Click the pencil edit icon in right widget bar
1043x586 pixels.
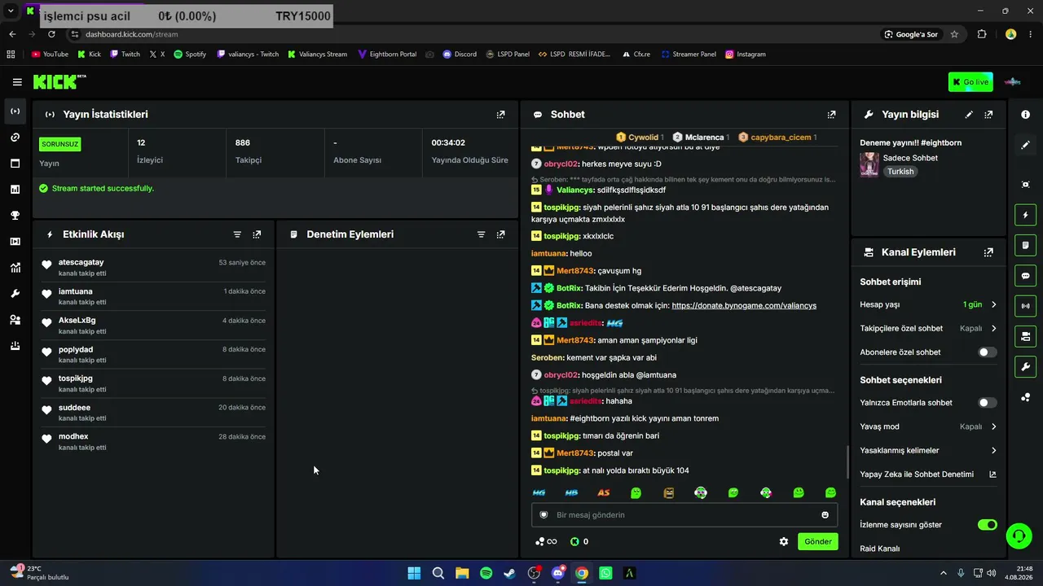(1025, 145)
